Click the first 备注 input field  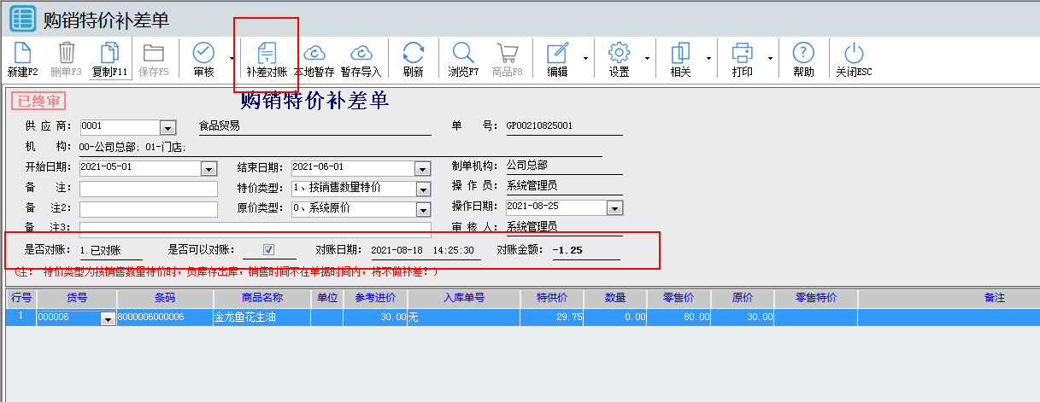coord(149,189)
